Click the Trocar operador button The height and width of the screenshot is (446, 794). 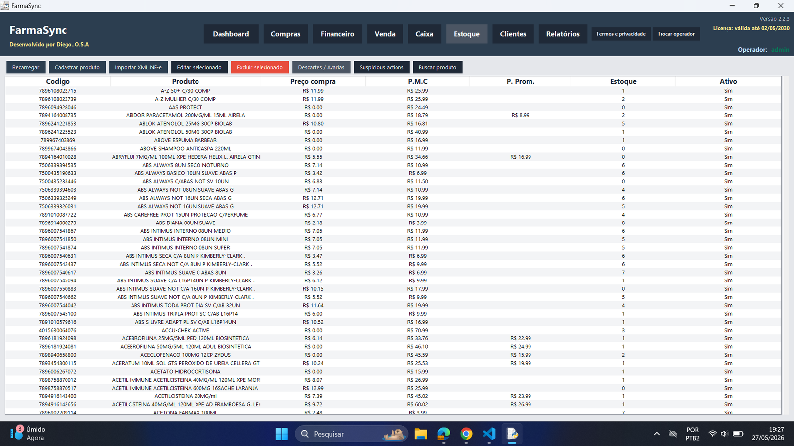coord(676,34)
